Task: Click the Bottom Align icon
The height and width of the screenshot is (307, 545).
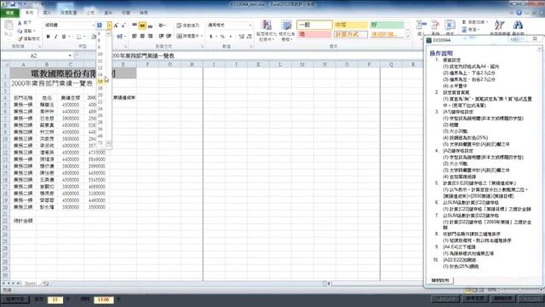Action: point(150,26)
